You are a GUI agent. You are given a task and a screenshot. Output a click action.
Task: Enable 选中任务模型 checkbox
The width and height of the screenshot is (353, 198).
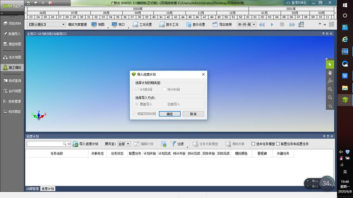pyautogui.click(x=254, y=144)
